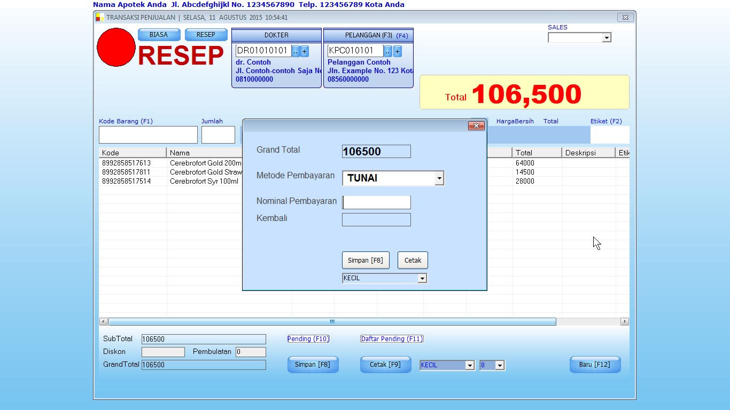Click the 14500 total cell

point(525,172)
